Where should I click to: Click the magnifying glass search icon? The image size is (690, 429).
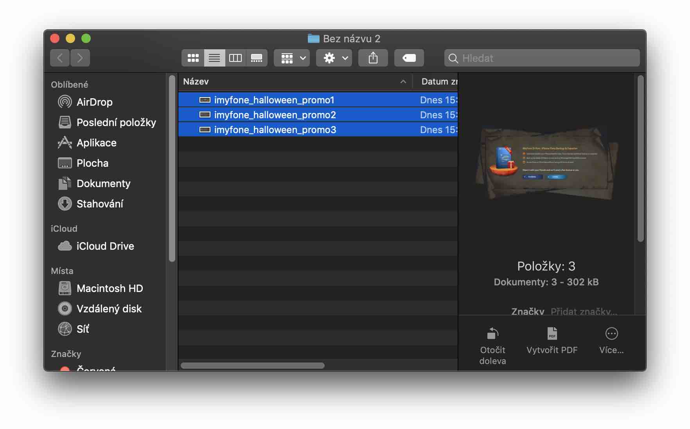[453, 58]
